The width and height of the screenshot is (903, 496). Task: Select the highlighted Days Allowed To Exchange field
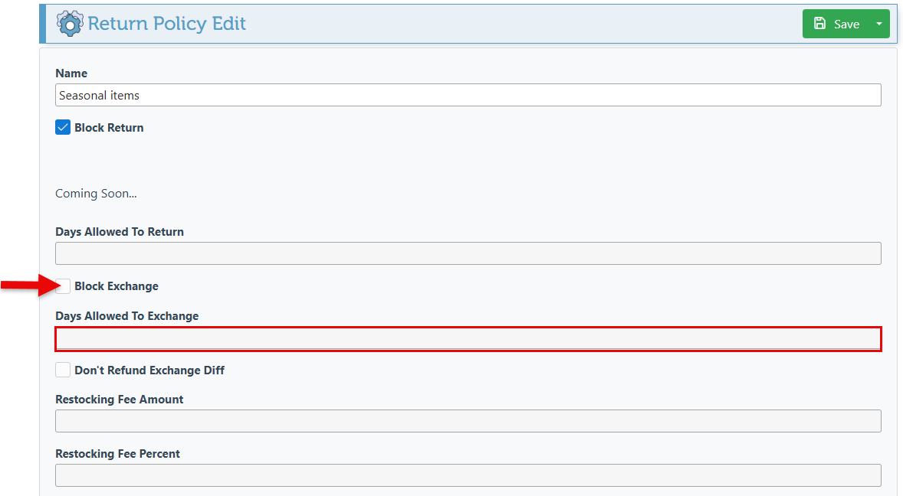click(468, 339)
